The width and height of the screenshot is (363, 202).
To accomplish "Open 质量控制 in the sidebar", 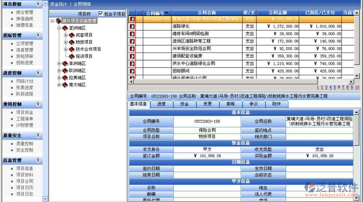I will pyautogui.click(x=25, y=144).
